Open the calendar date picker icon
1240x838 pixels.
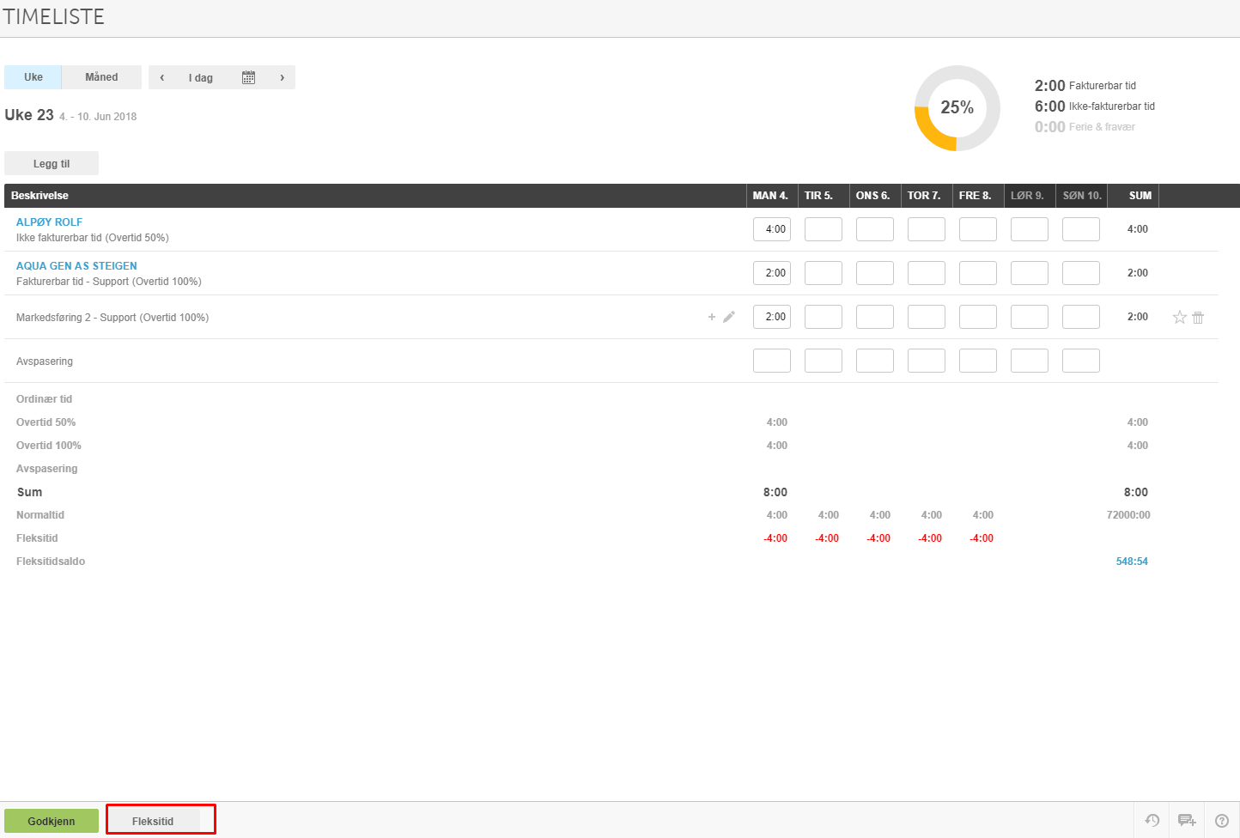point(248,77)
